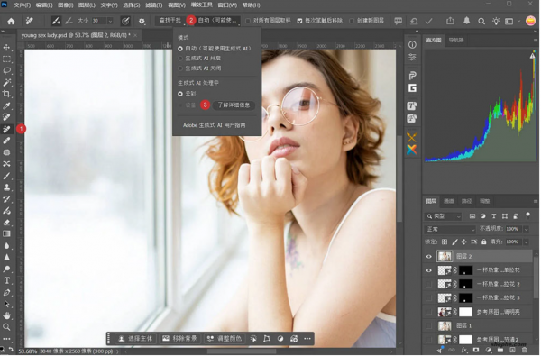Open the lightbulb Discover icon

pyautogui.click(x=496, y=22)
